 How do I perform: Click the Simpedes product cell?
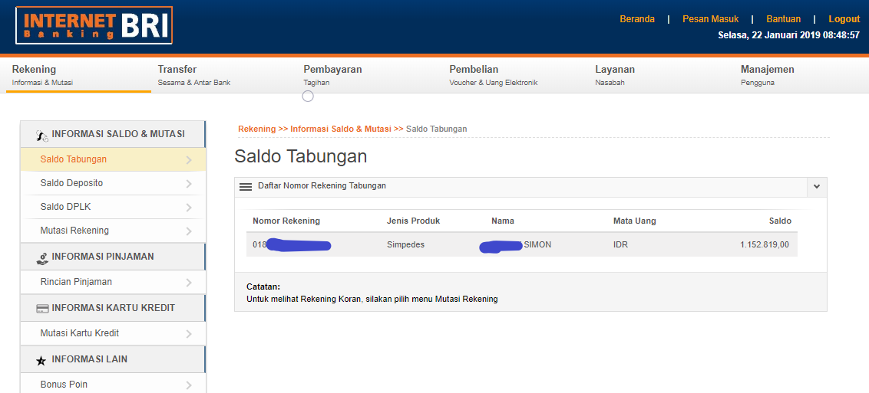[405, 244]
